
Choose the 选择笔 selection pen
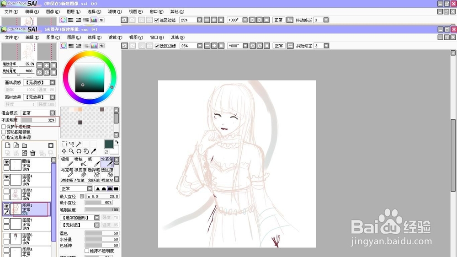(x=94, y=172)
